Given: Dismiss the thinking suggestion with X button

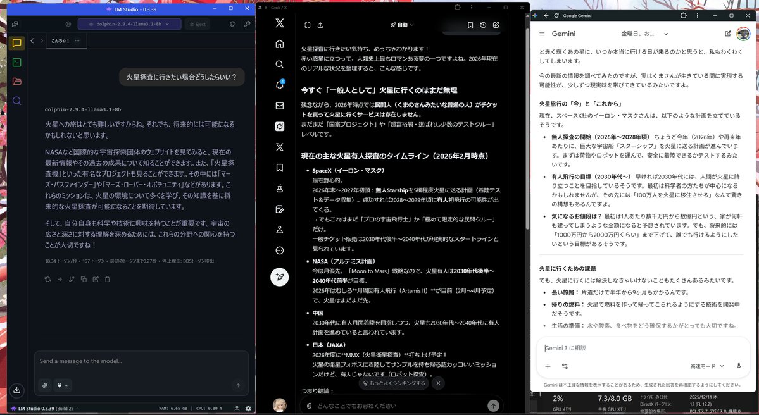Looking at the screenshot, I should (x=438, y=383).
